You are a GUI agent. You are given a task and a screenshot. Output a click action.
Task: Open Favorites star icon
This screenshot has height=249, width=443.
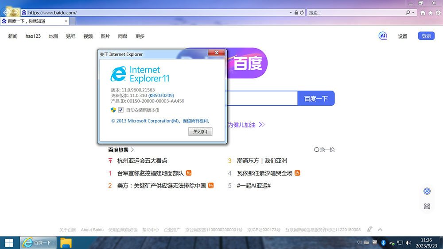click(x=430, y=13)
